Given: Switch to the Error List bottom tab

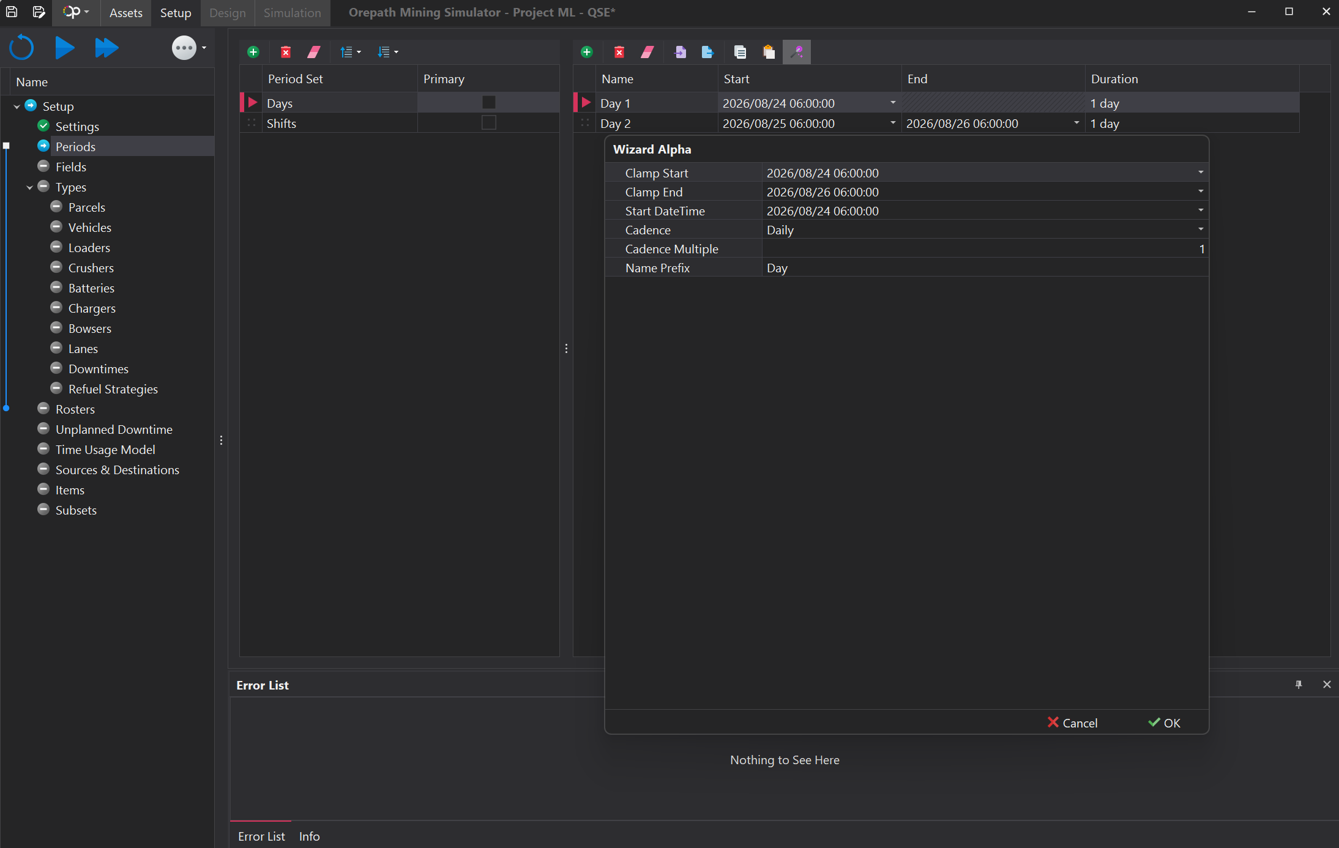Looking at the screenshot, I should (x=261, y=836).
